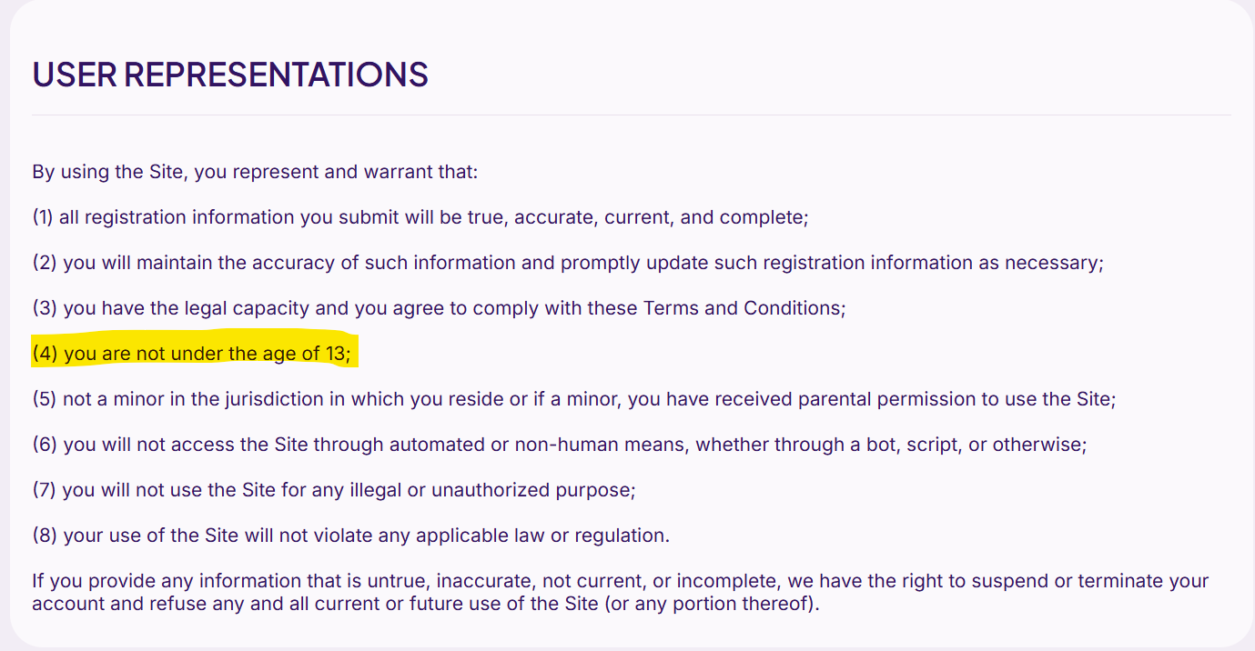Select clause (6) about automated access

click(560, 445)
